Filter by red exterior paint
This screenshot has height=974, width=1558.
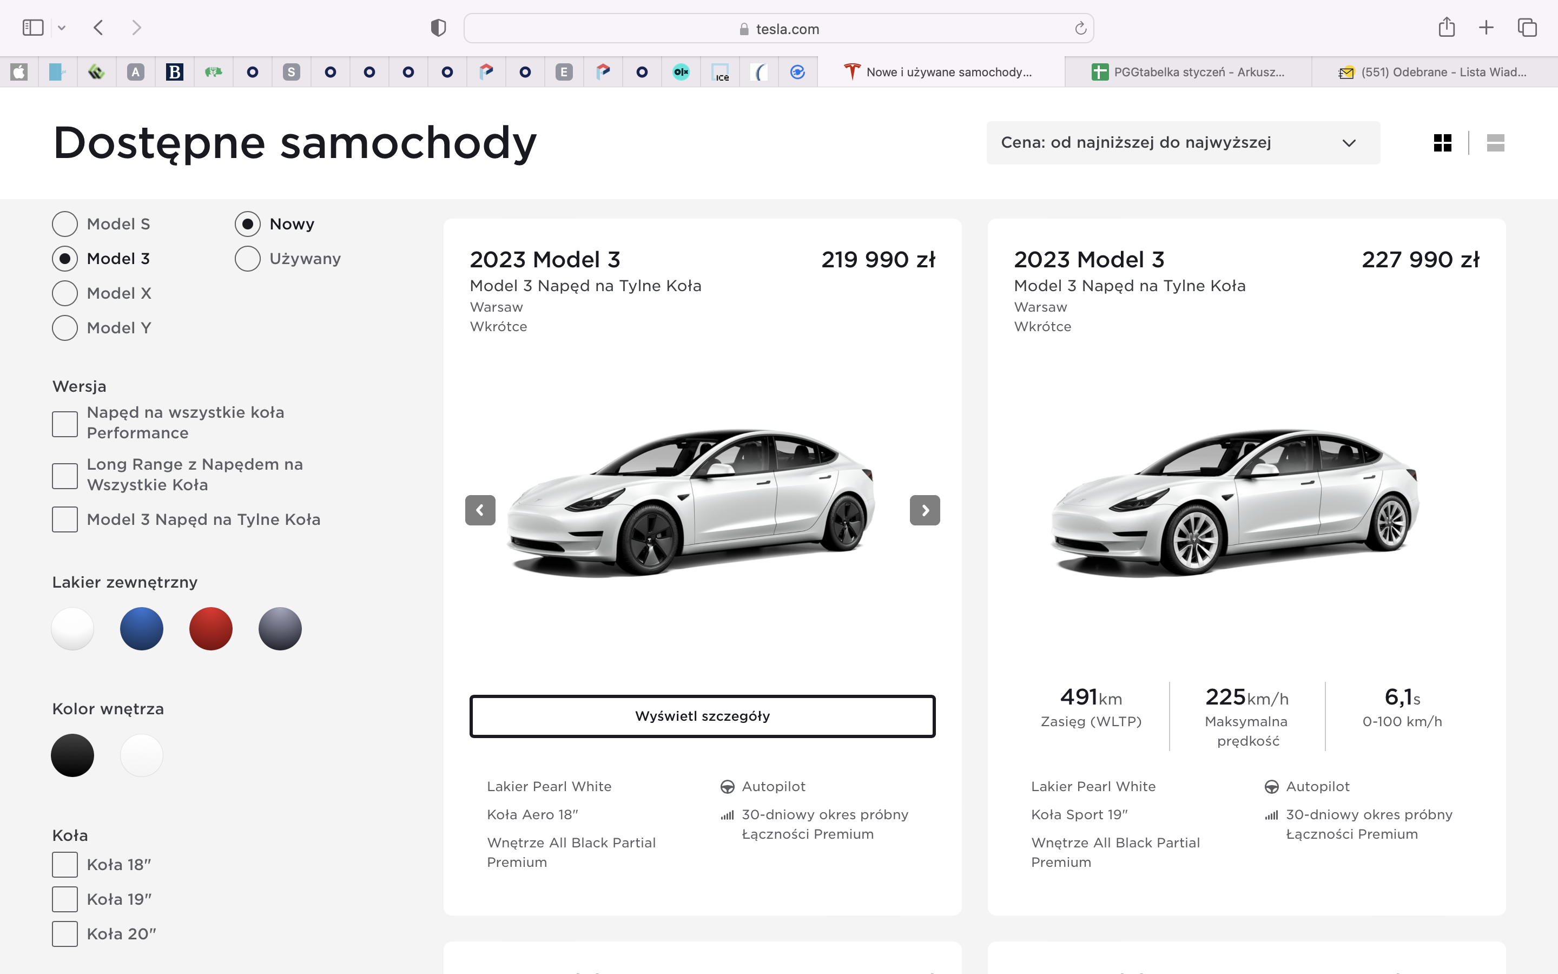tap(210, 629)
